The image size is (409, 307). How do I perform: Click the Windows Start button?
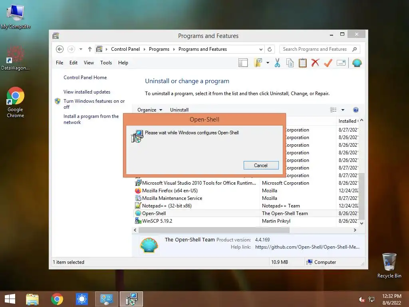(x=10, y=299)
